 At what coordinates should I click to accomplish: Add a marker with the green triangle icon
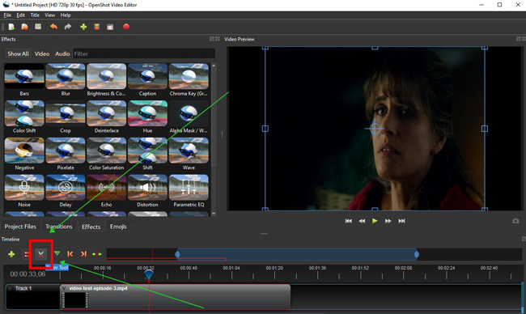[57, 253]
